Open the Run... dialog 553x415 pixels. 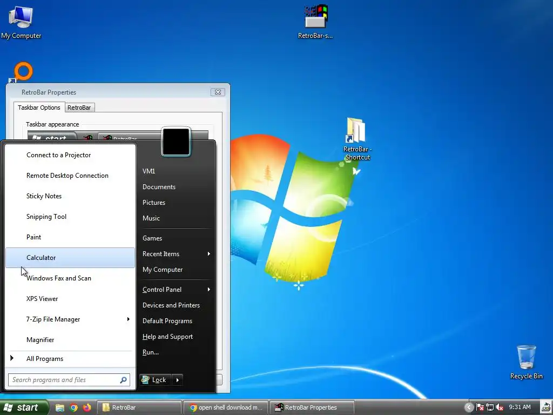pos(177,352)
